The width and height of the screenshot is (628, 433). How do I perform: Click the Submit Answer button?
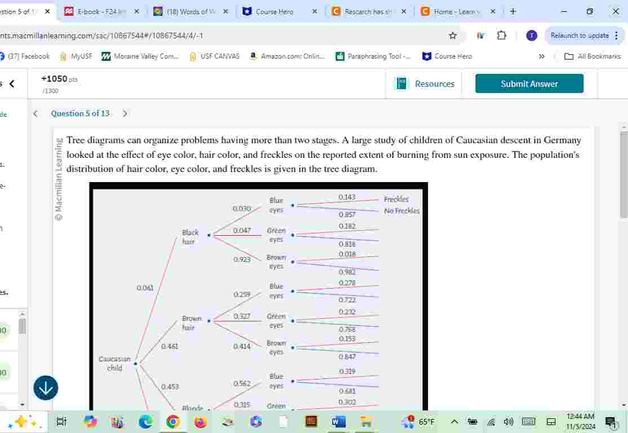coord(529,83)
